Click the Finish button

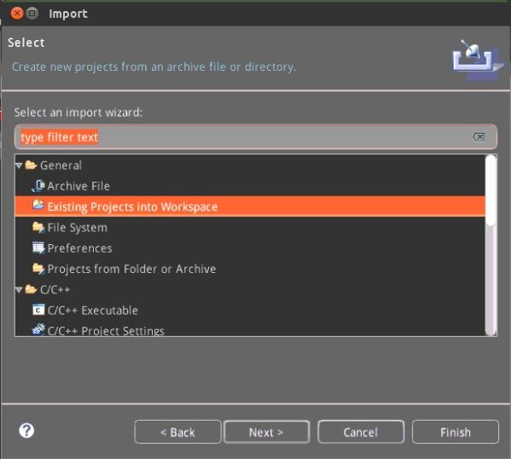pos(456,432)
